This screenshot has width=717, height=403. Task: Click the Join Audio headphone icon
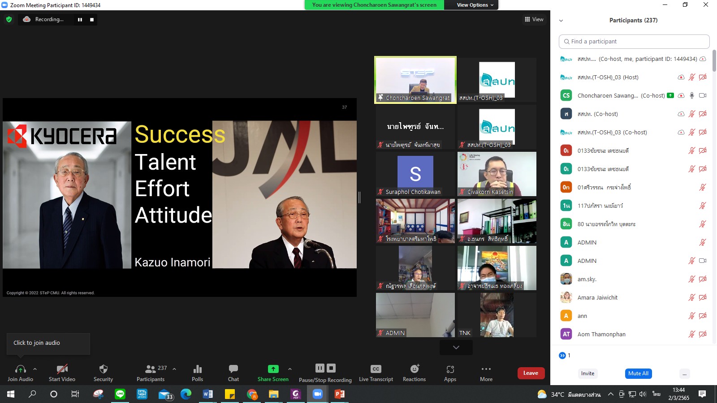click(x=20, y=369)
